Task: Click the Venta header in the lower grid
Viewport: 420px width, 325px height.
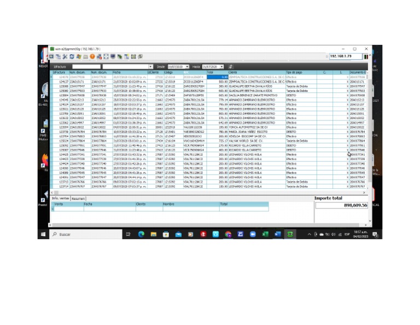Action: pos(69,204)
